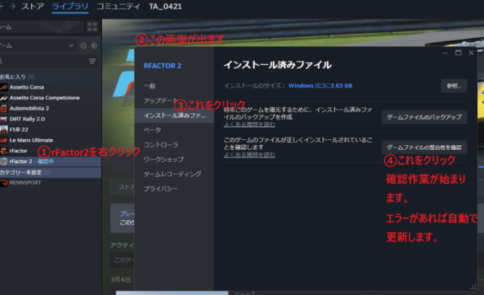
Task: Select the 一般 properties tab
Action: pos(174,86)
